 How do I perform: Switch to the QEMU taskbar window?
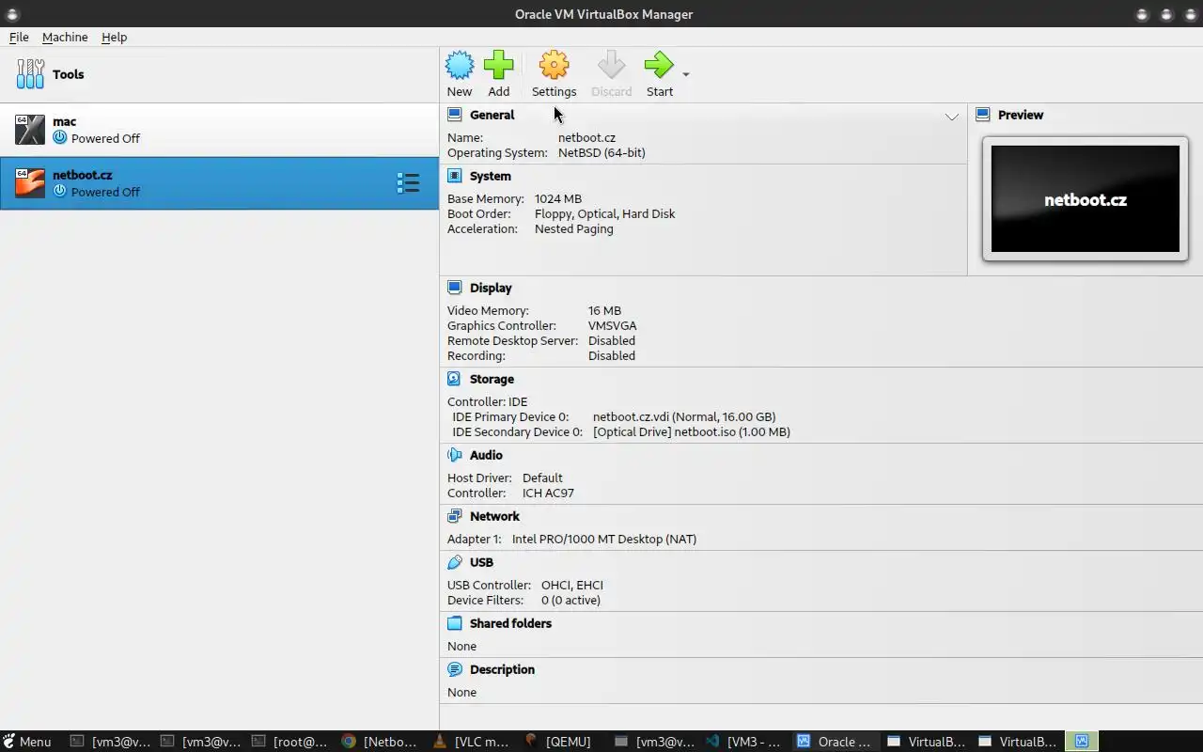(x=562, y=741)
